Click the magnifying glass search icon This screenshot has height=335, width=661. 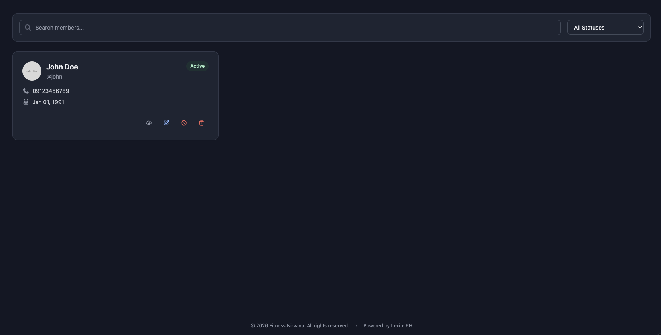tap(28, 28)
